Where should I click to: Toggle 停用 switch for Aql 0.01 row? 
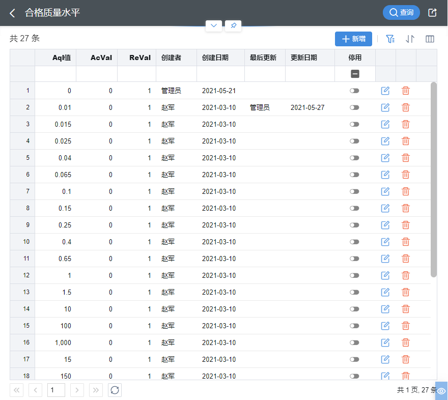(354, 108)
